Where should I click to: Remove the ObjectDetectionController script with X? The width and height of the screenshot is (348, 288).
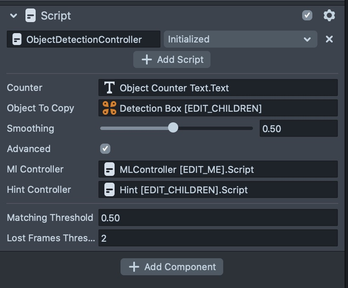329,40
